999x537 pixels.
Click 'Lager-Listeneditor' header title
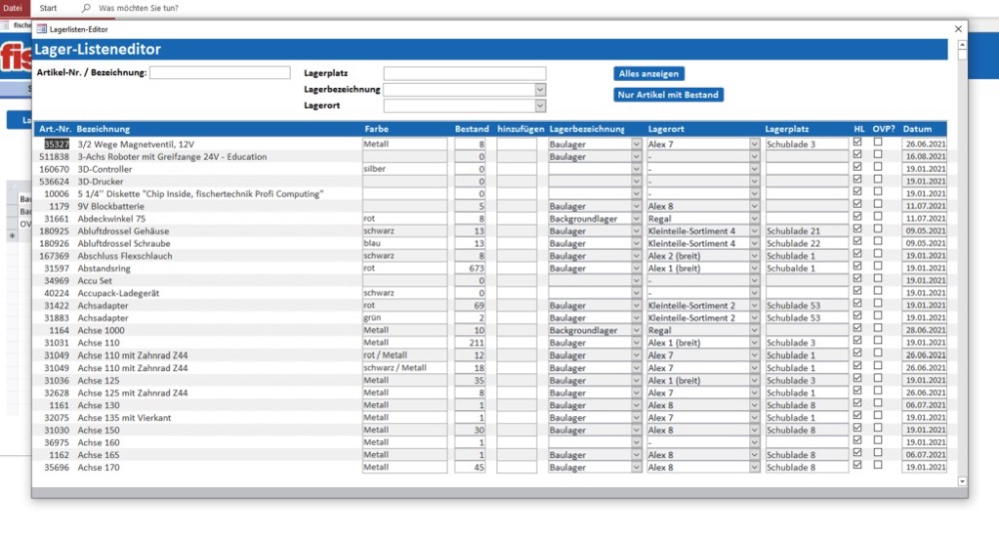[98, 50]
